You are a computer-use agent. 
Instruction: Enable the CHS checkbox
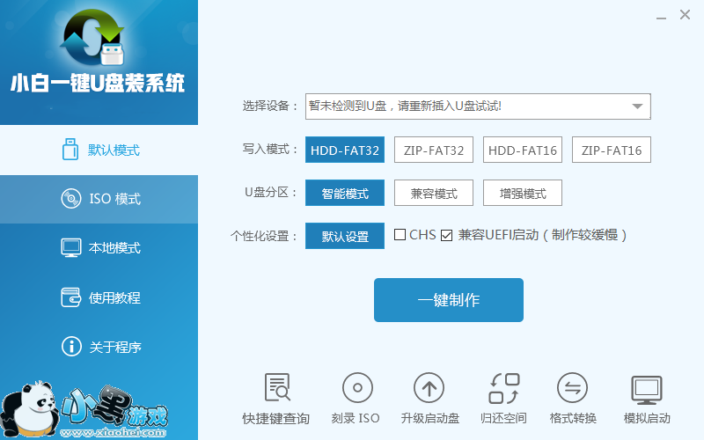tap(400, 234)
